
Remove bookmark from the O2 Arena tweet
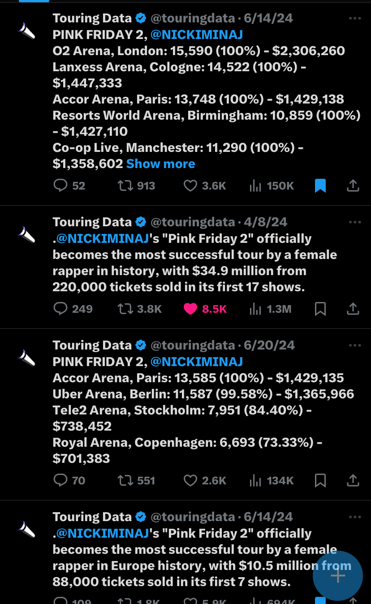pos(320,186)
